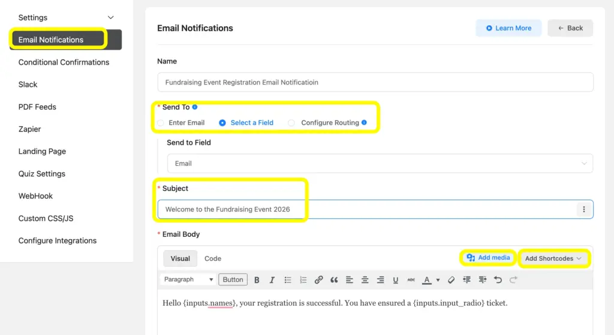614x335 pixels.
Task: Open text color picker arrow
Action: tap(438, 280)
